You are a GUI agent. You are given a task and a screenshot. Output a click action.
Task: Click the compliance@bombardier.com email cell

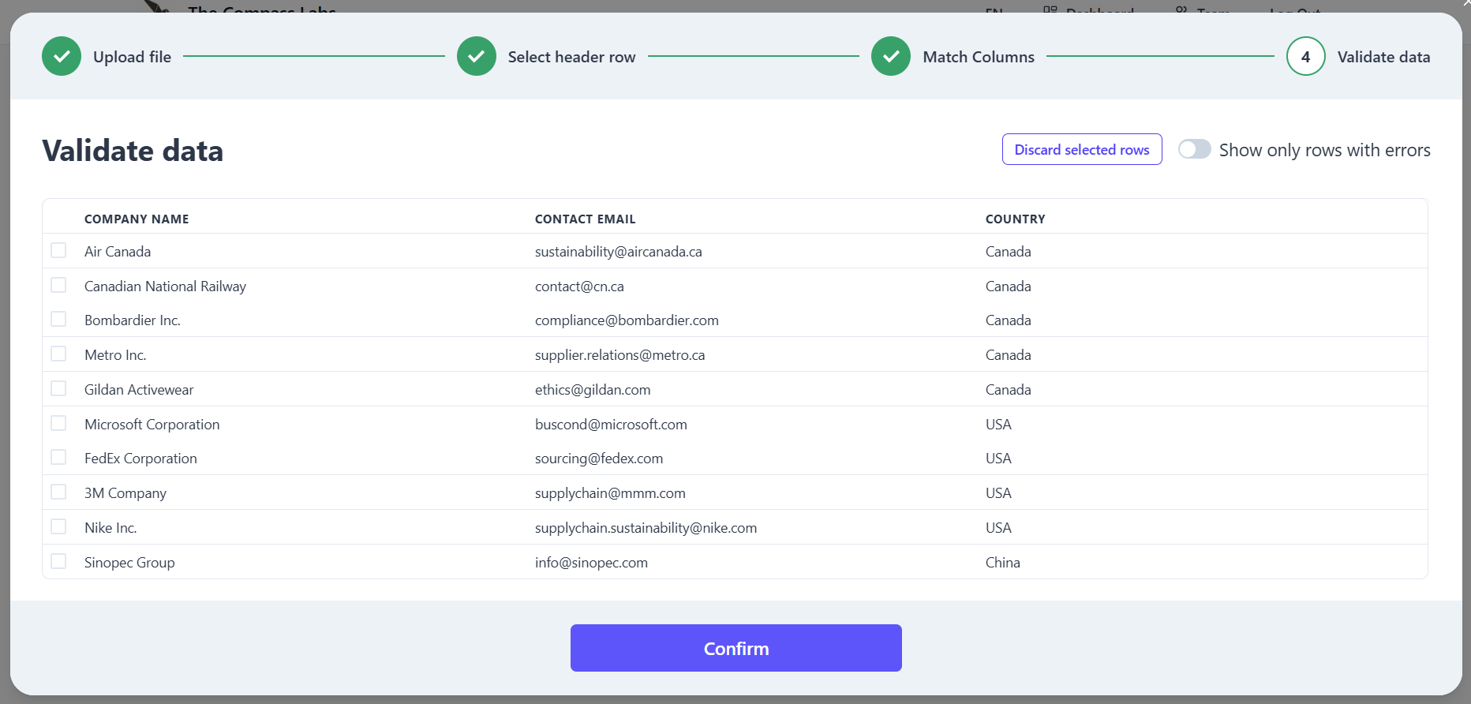627,320
